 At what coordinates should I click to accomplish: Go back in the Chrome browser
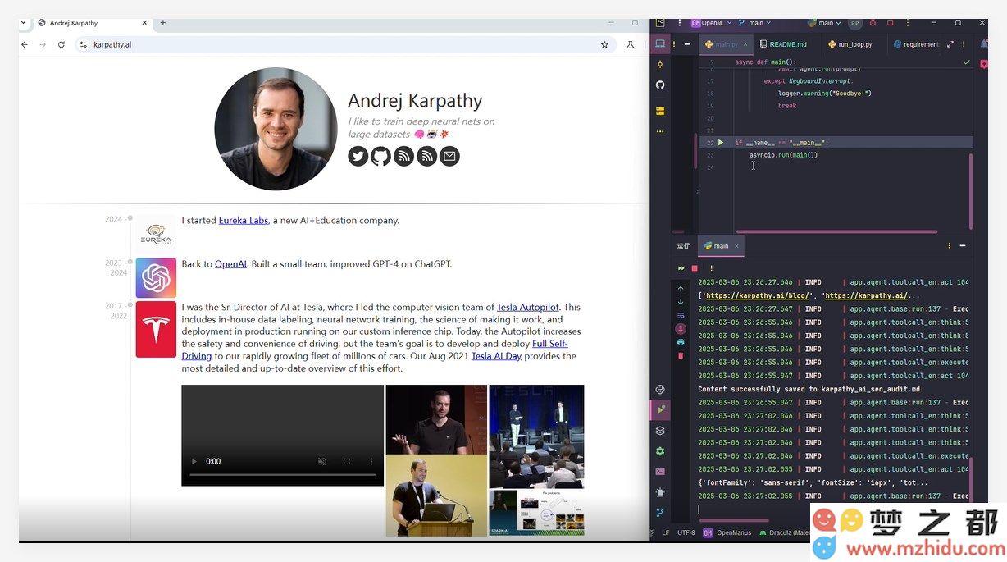(25, 44)
